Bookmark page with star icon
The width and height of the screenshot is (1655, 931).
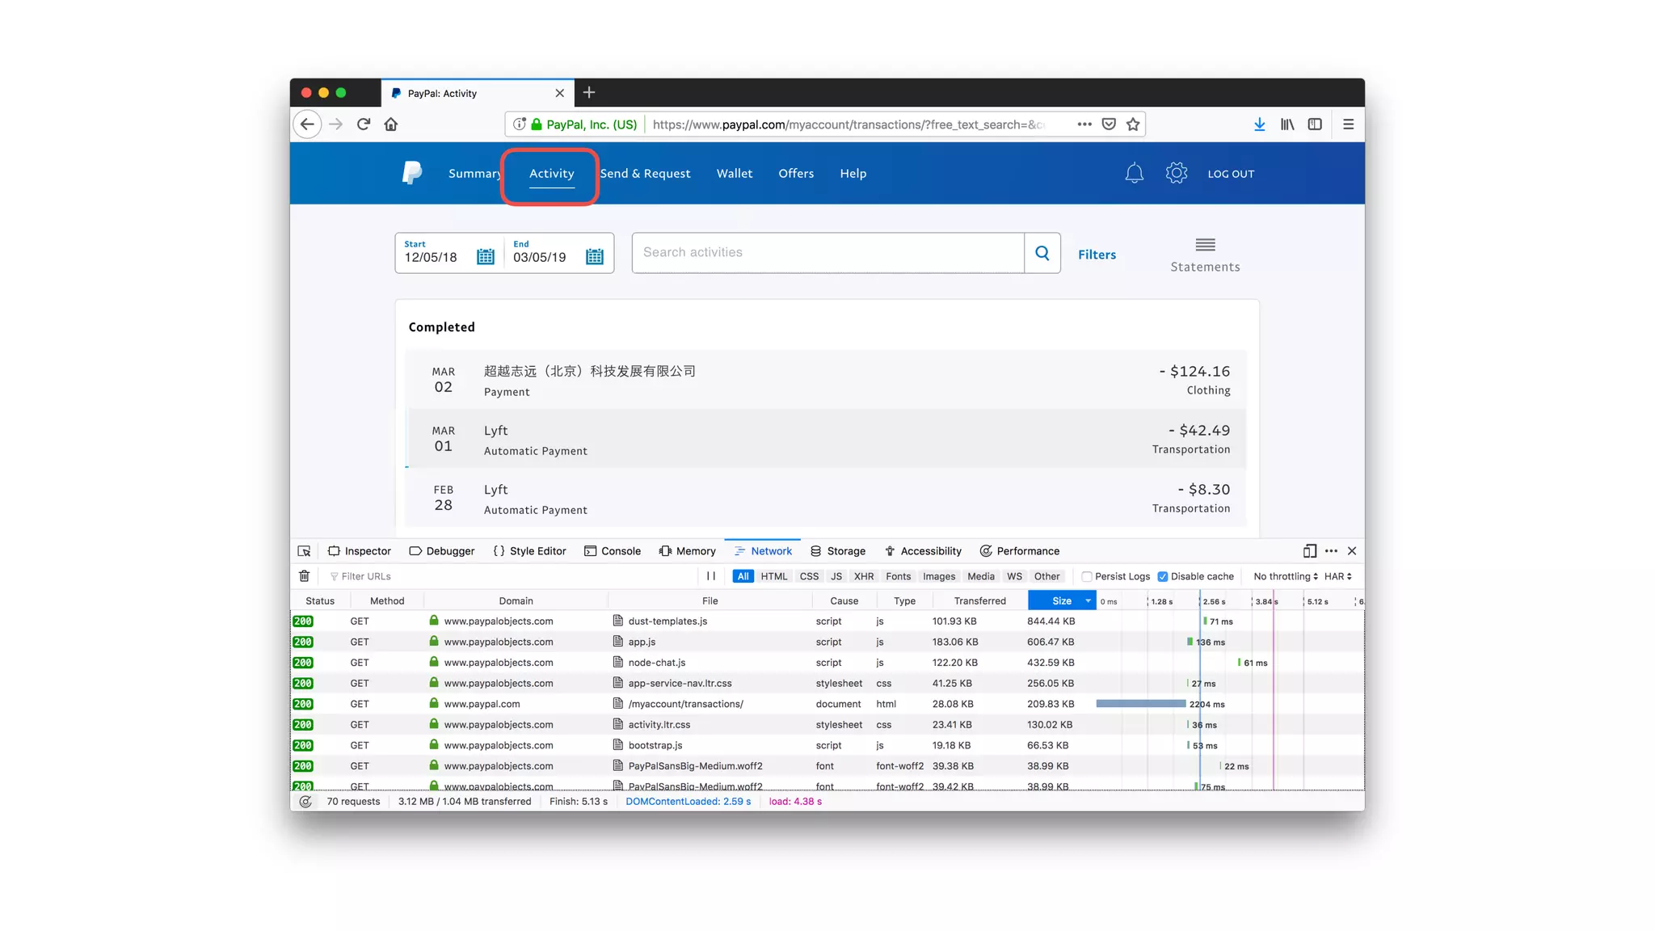tap(1133, 124)
